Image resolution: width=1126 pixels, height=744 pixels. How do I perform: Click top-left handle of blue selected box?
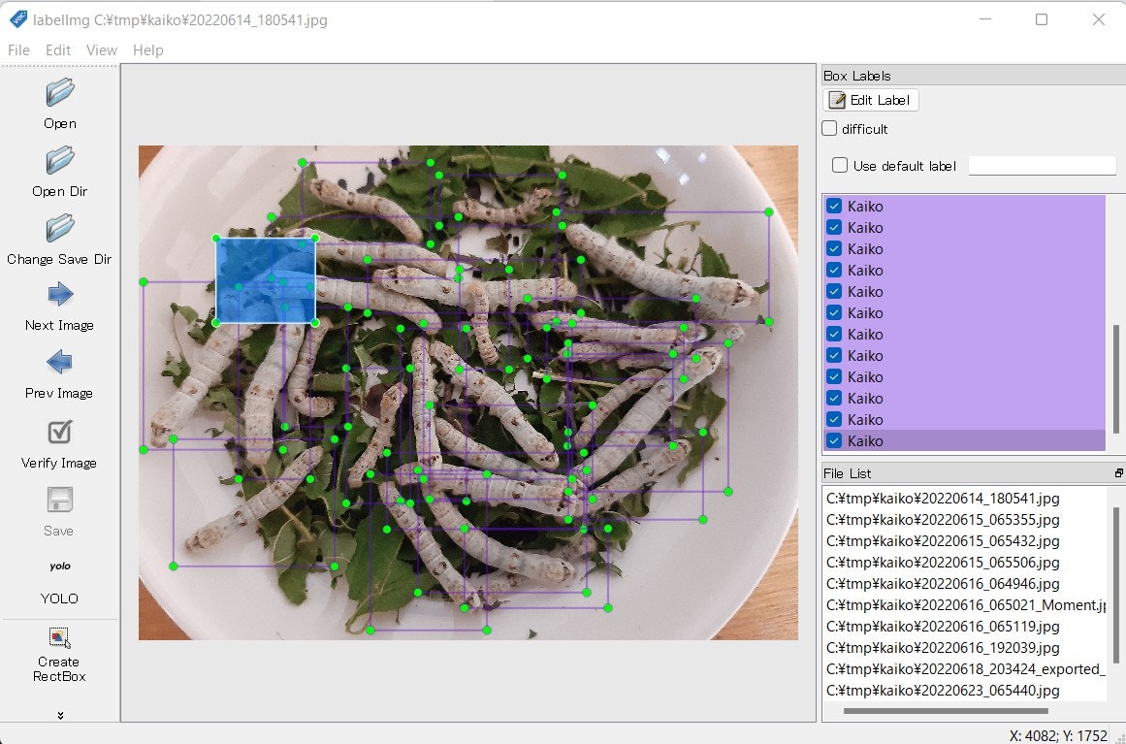[x=216, y=238]
